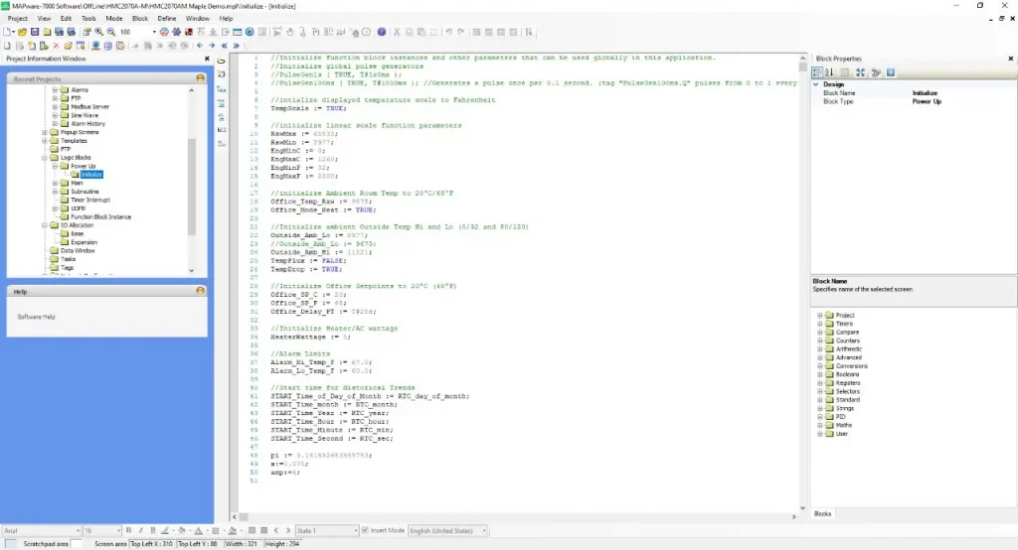Click the double left blue arrow icon
Screen dimensions: 1018x550
(225, 46)
